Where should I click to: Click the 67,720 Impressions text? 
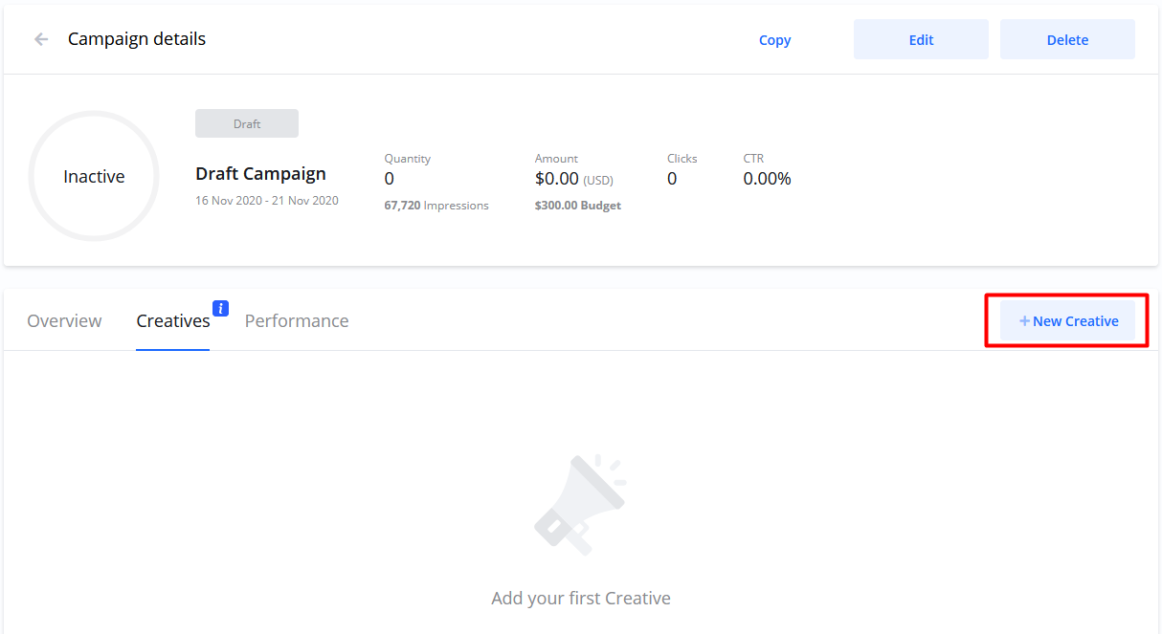pos(436,206)
